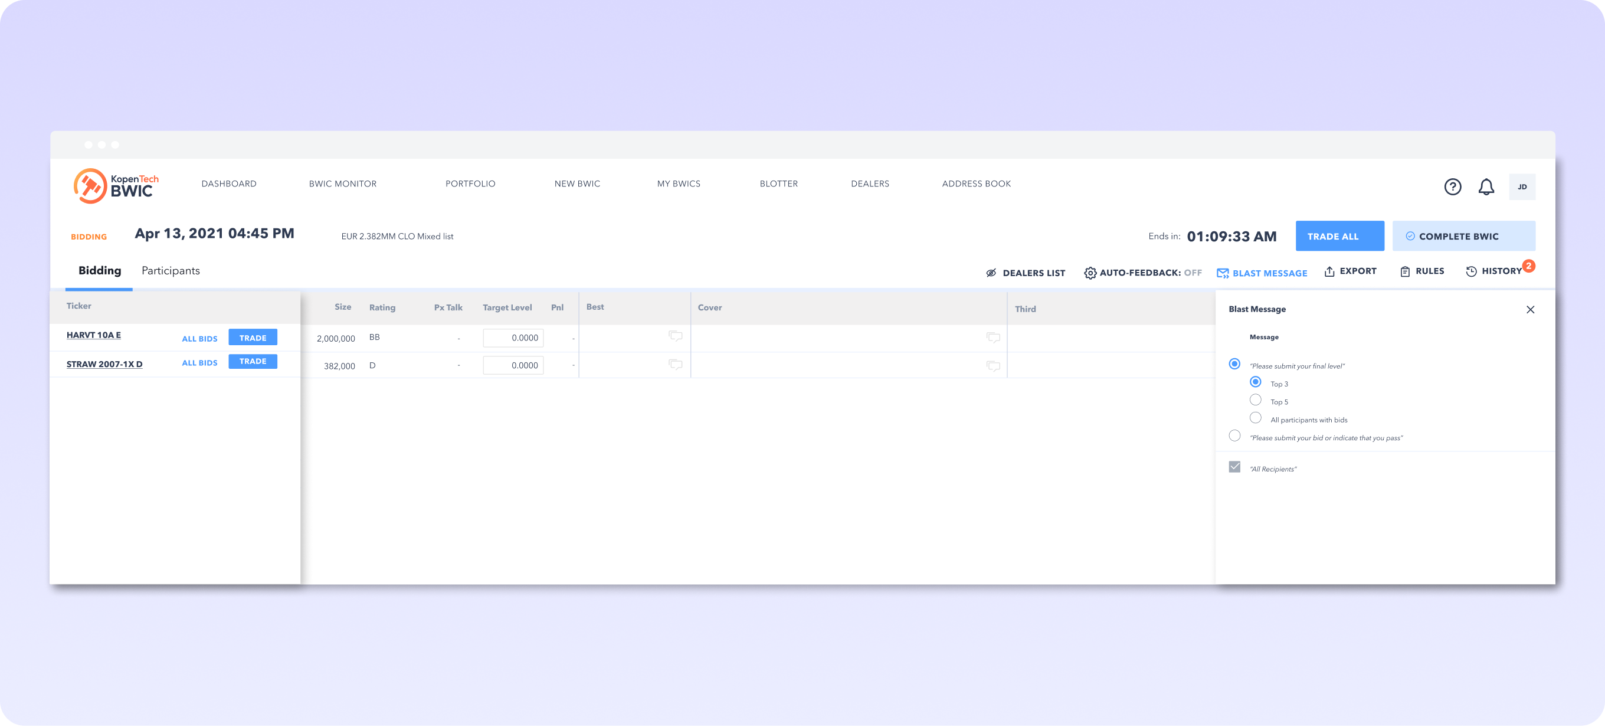
Task: Open the JD user profile menu
Action: pos(1522,187)
